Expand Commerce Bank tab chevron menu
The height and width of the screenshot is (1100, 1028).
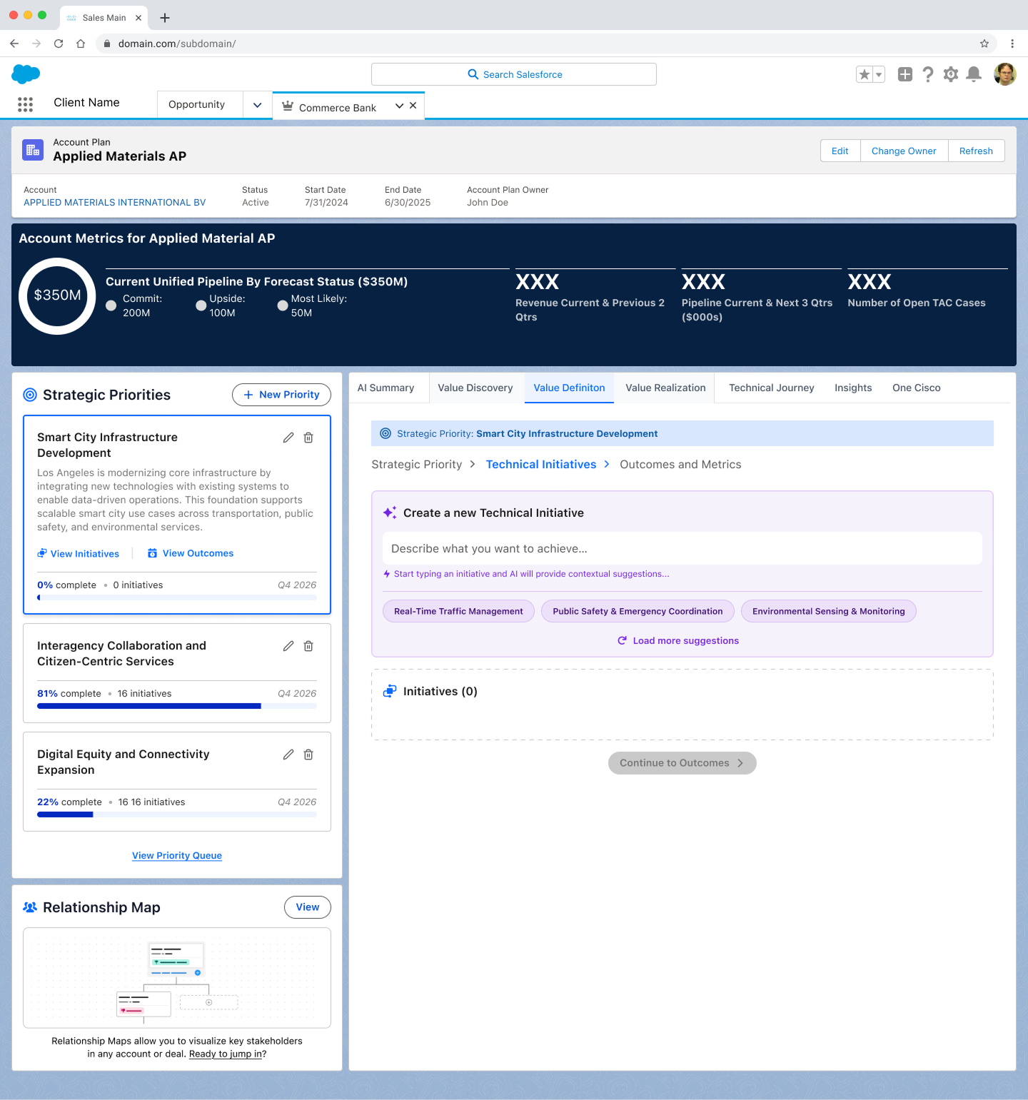[399, 106]
